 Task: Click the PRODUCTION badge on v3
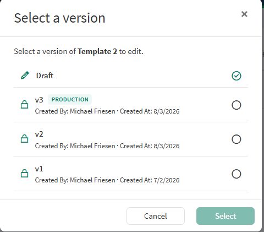(70, 100)
